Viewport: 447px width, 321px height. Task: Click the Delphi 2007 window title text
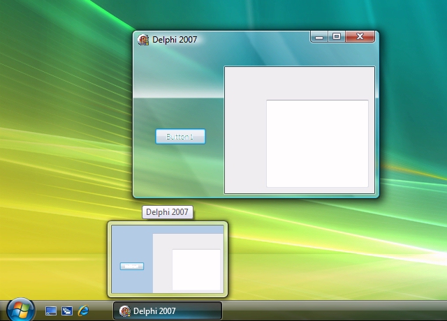click(x=175, y=40)
